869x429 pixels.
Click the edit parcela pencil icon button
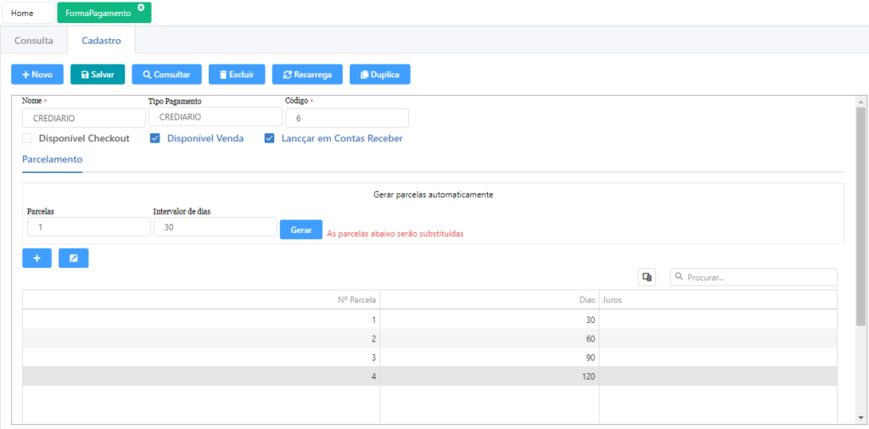tap(73, 258)
